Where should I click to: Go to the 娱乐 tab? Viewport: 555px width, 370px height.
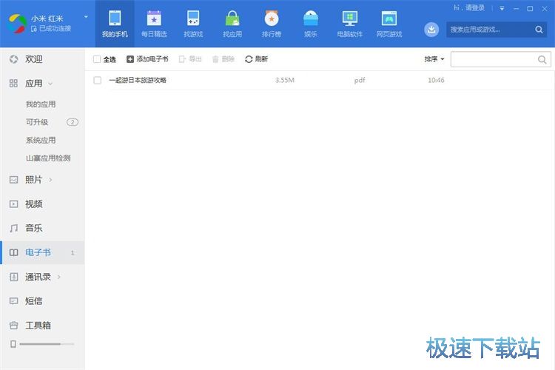310,24
